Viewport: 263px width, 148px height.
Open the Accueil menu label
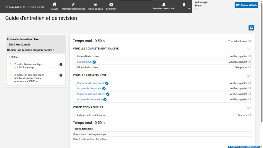pyautogui.click(x=54, y=9)
